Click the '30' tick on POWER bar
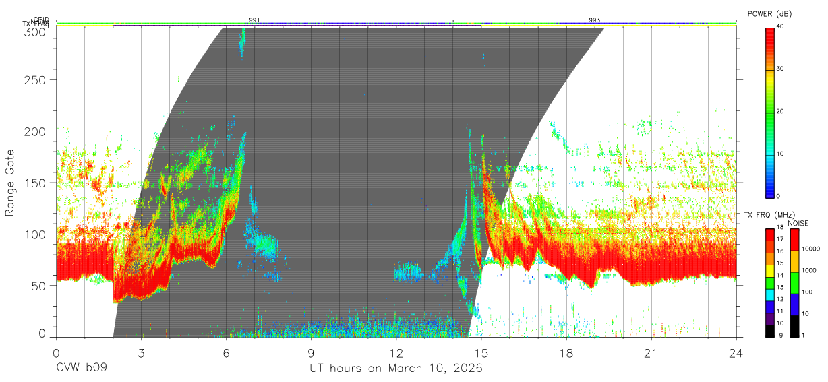The height and width of the screenshot is (382, 828). click(x=779, y=69)
